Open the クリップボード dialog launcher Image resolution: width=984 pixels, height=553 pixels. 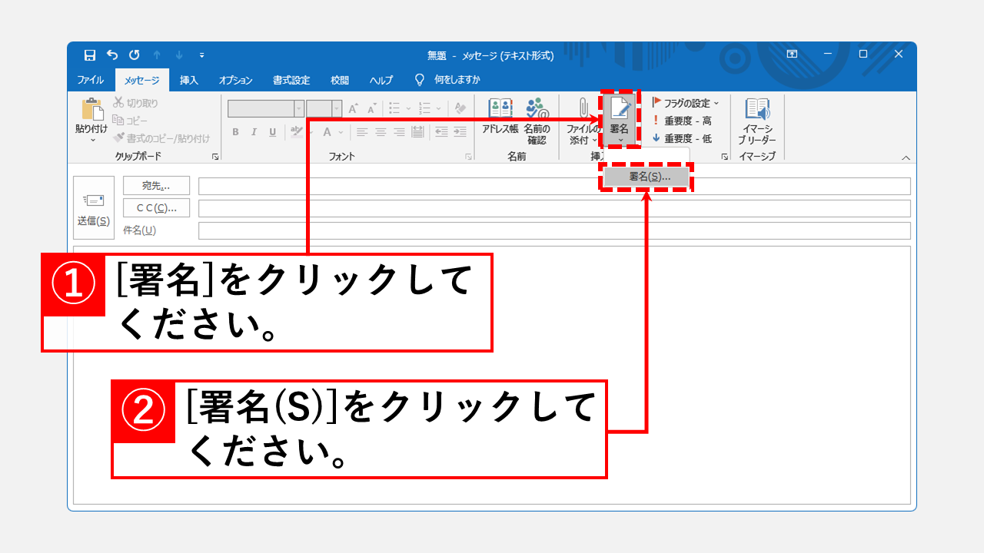tap(215, 157)
